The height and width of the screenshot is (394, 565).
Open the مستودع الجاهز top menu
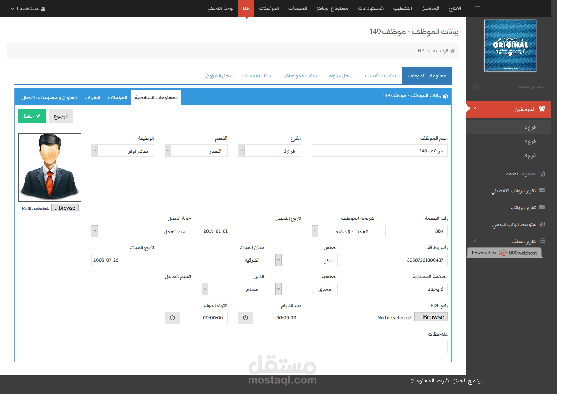[x=332, y=8]
